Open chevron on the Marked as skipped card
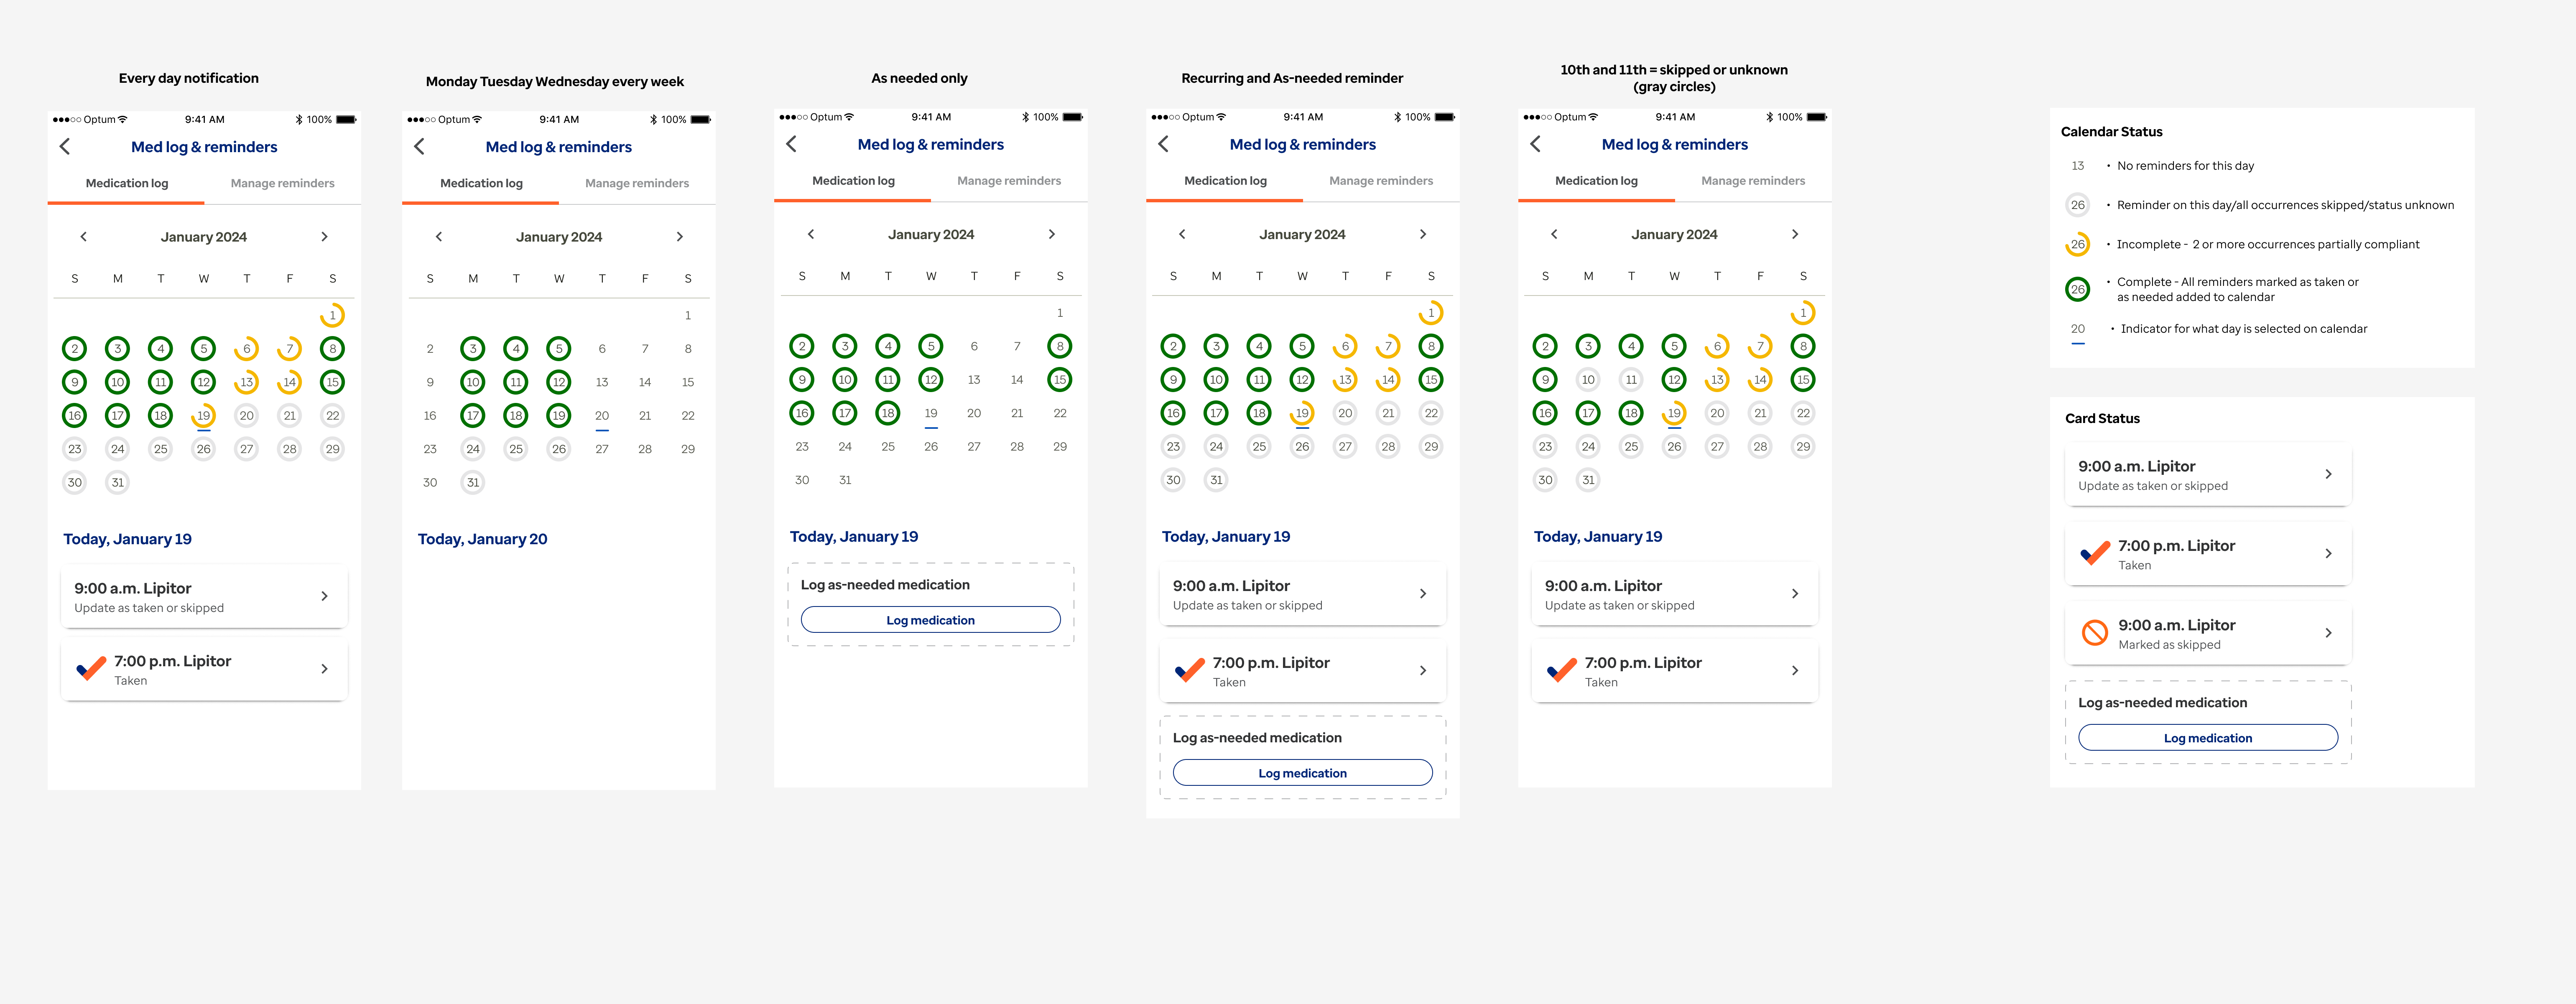2576x1004 pixels. (x=2328, y=633)
